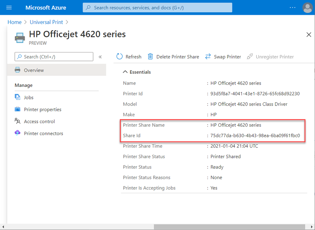
Task: Click the horizontal scrollbar right arrow
Action: point(312,227)
